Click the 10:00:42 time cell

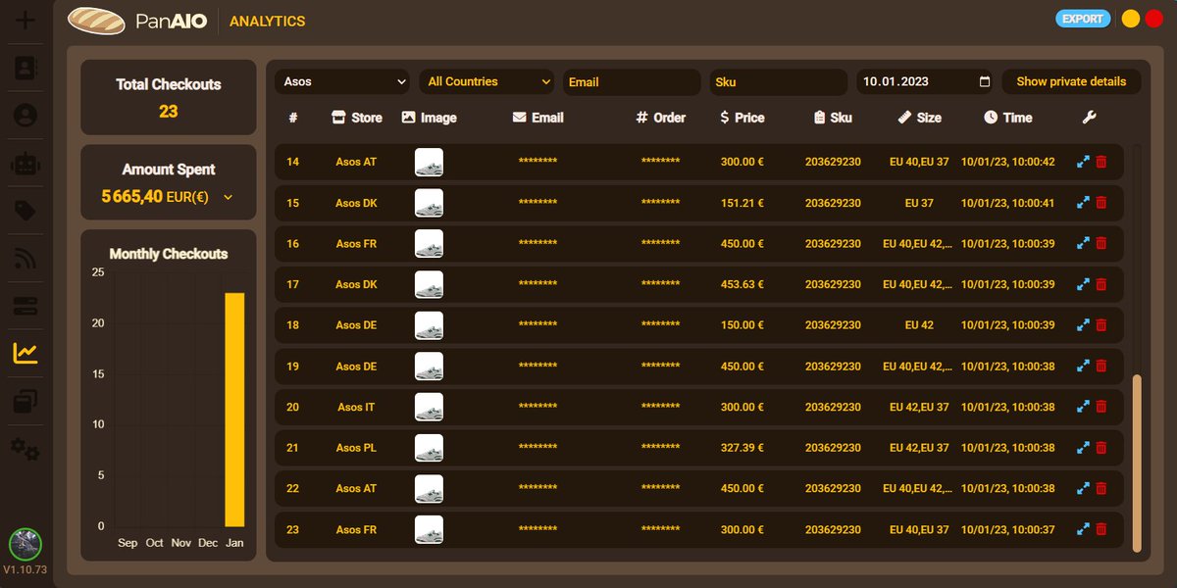[1008, 162]
